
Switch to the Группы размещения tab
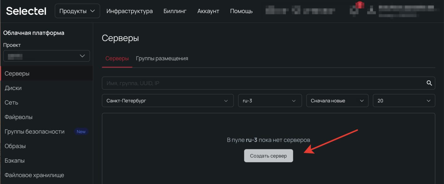(x=162, y=58)
